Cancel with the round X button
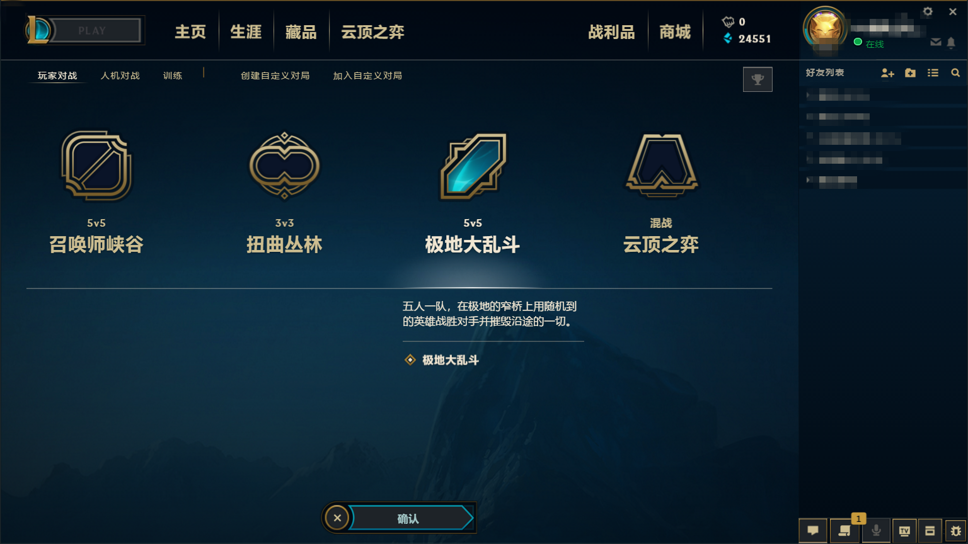Image resolution: width=968 pixels, height=544 pixels. pyautogui.click(x=337, y=518)
